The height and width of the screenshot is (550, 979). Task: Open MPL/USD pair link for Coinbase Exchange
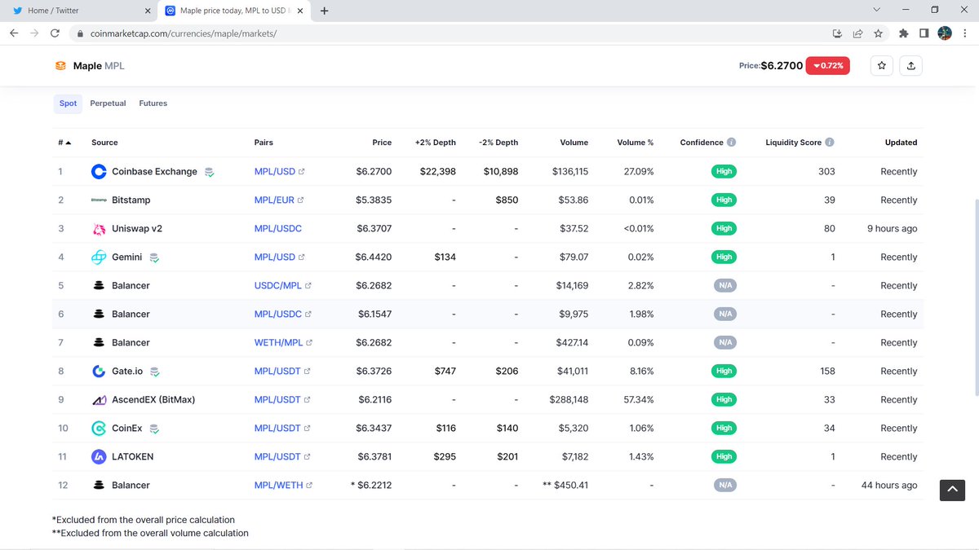tap(280, 172)
